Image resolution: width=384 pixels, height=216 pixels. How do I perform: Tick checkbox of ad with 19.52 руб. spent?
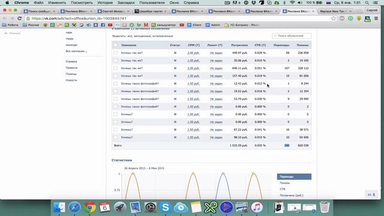[x=115, y=91]
